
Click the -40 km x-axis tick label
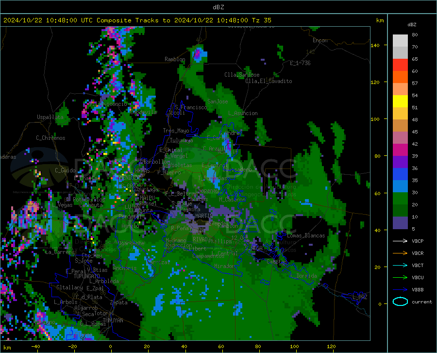35,347
